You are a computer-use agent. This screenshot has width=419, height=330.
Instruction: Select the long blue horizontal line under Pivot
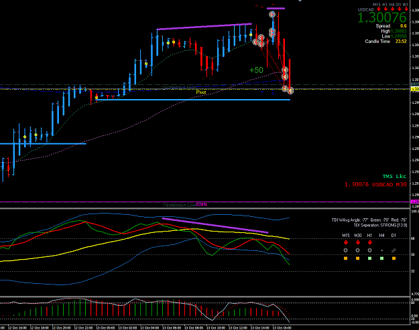192,100
